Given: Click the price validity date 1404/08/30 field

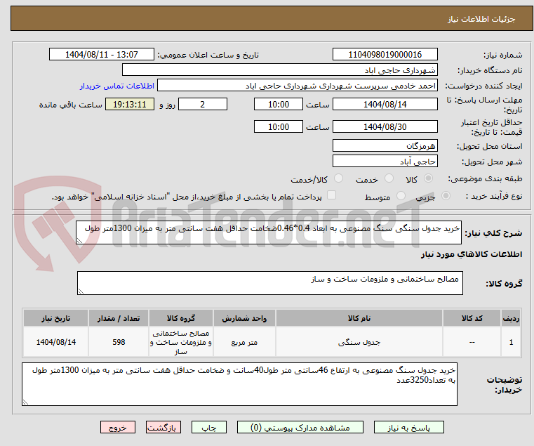Looking at the screenshot, I should tap(385, 126).
